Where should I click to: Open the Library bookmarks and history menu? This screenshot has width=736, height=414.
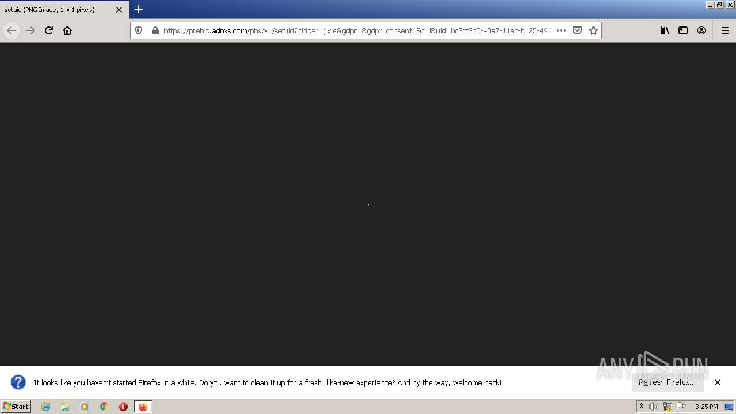[665, 30]
